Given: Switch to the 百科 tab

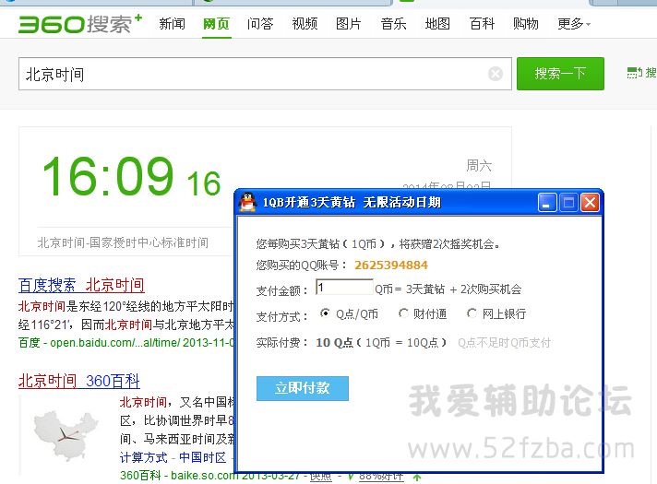Looking at the screenshot, I should (482, 24).
